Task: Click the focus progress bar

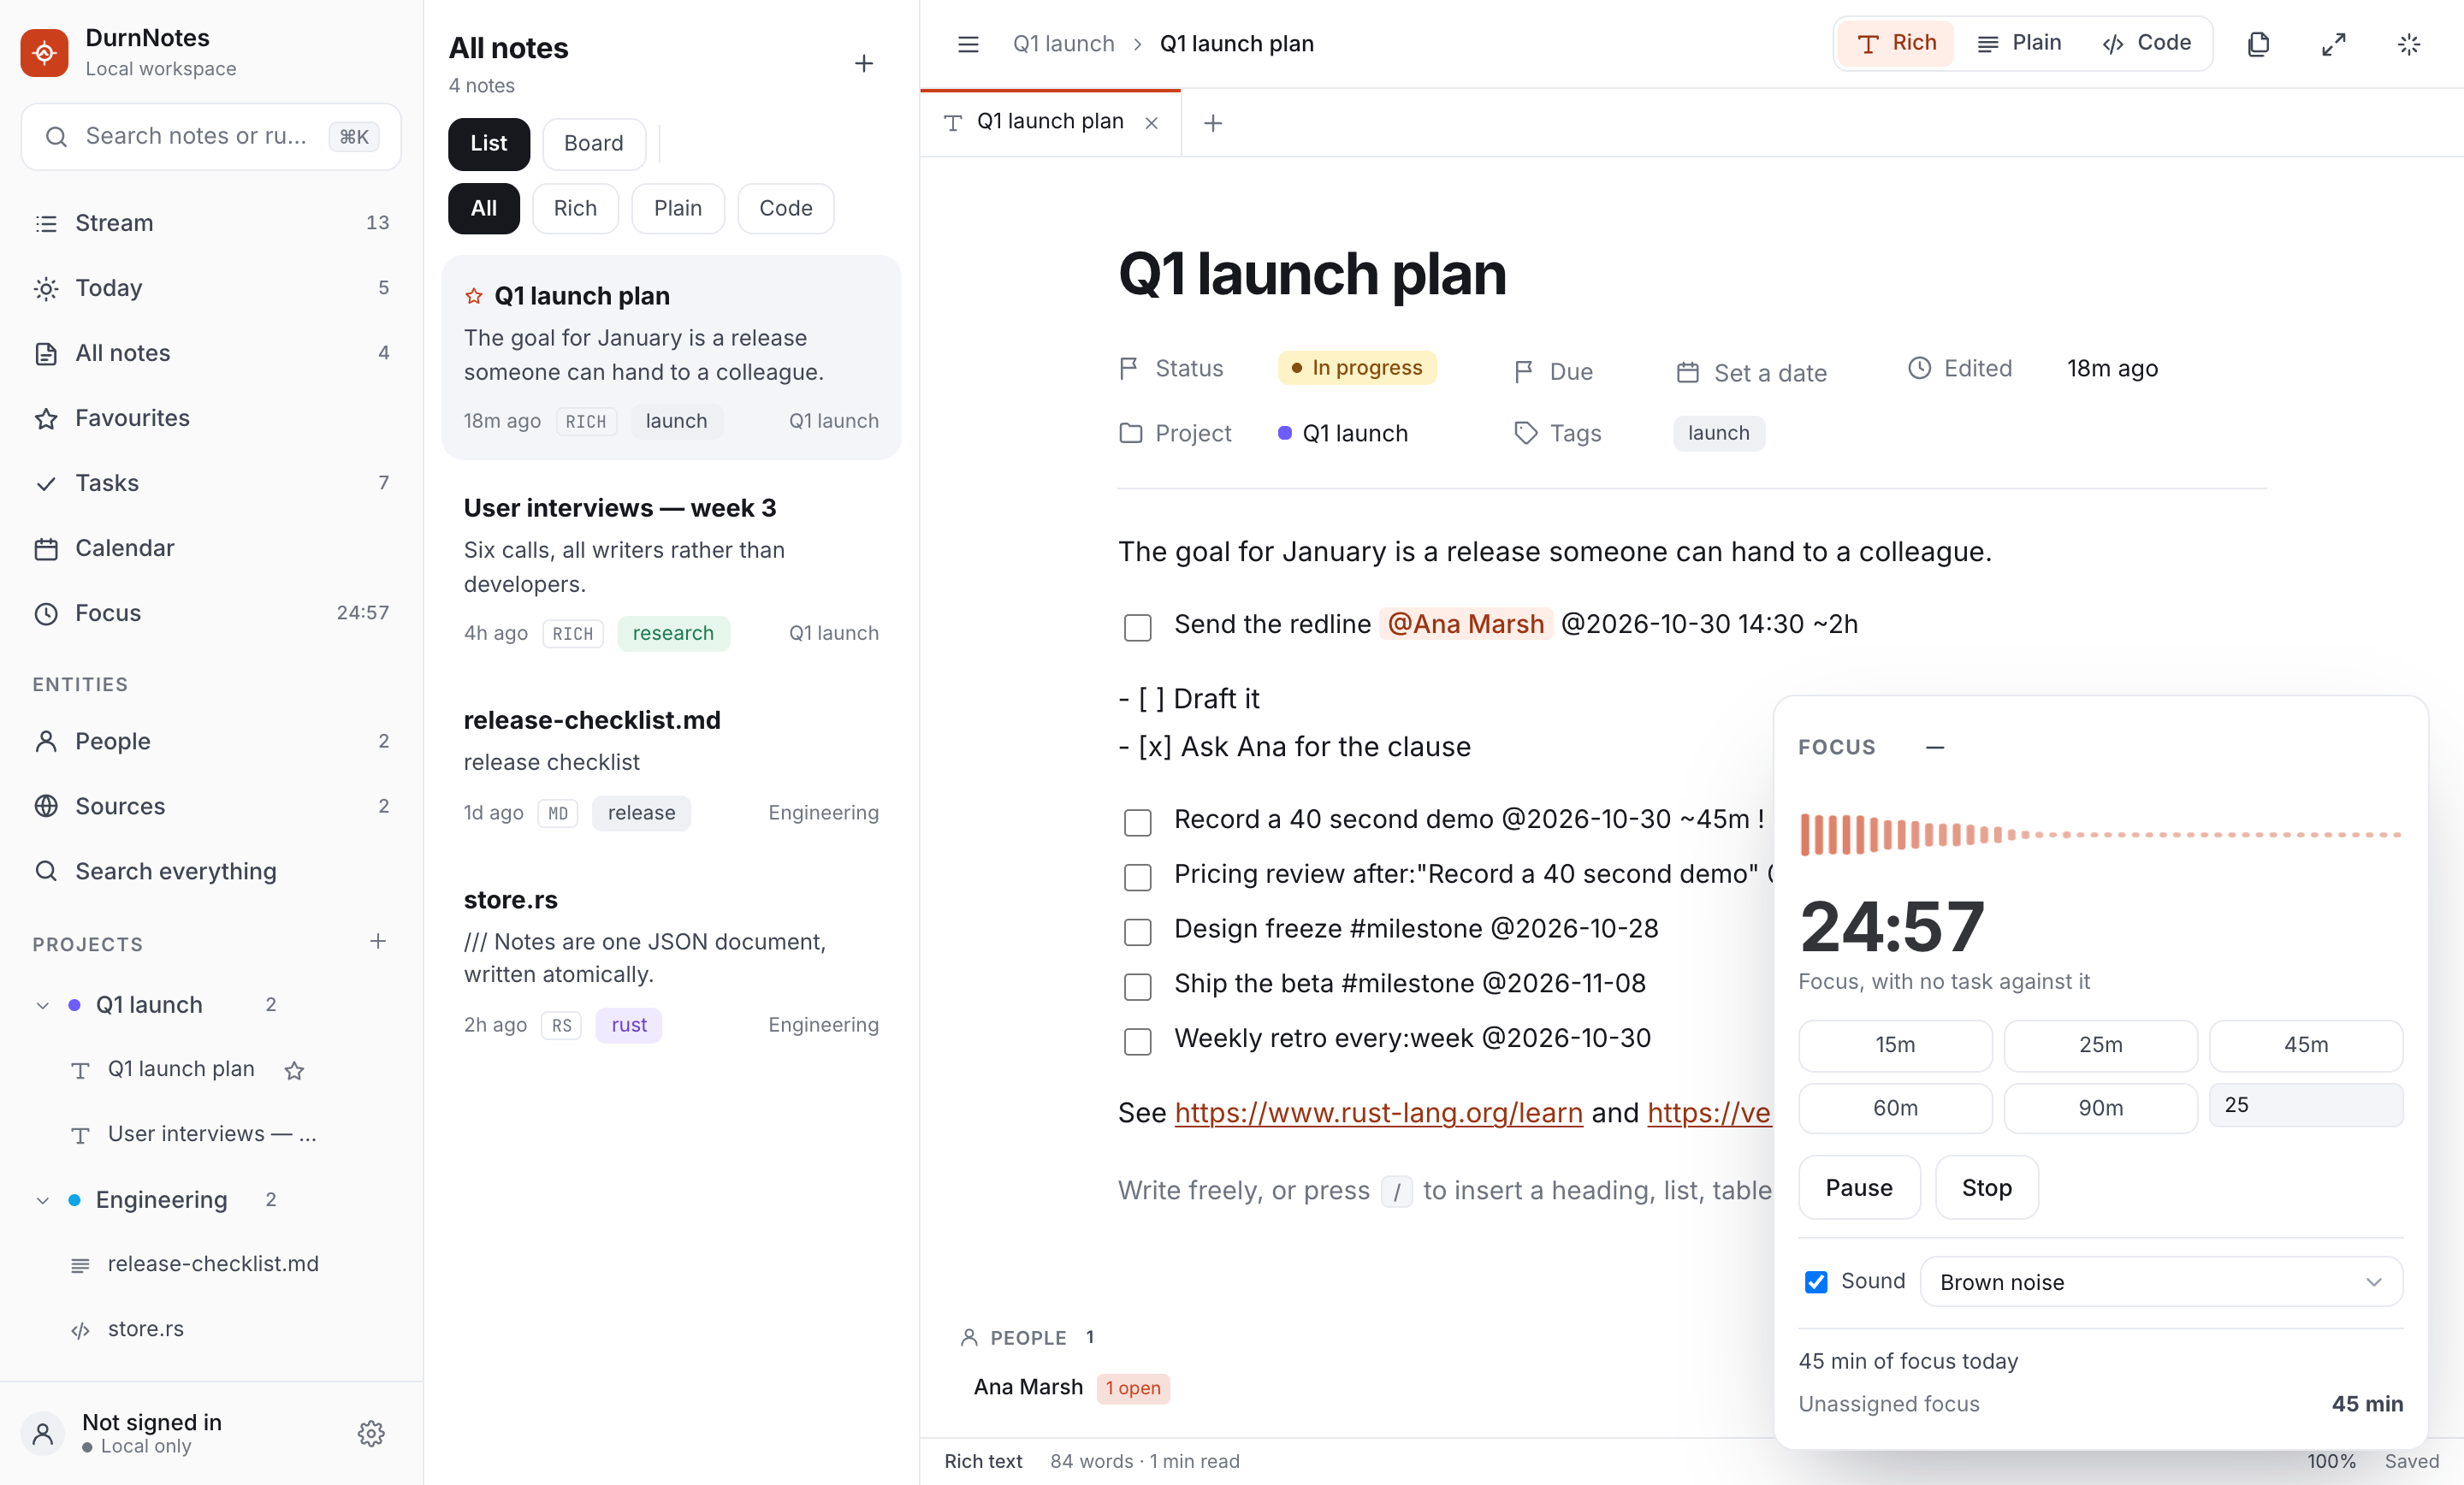Action: (x=2100, y=834)
